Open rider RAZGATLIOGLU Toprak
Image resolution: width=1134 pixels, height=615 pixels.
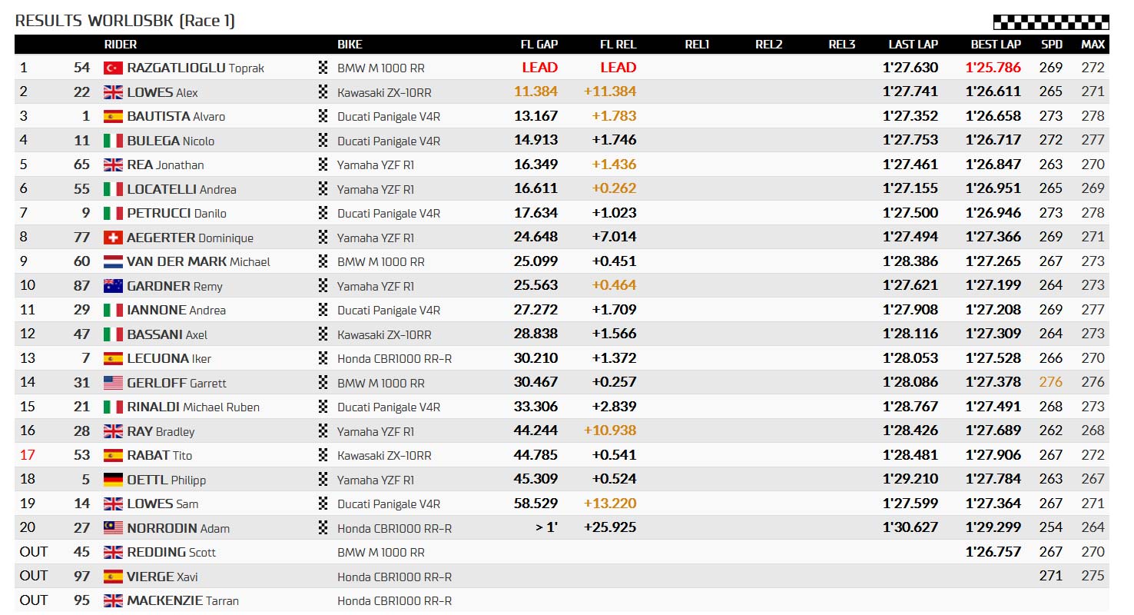[x=195, y=68]
